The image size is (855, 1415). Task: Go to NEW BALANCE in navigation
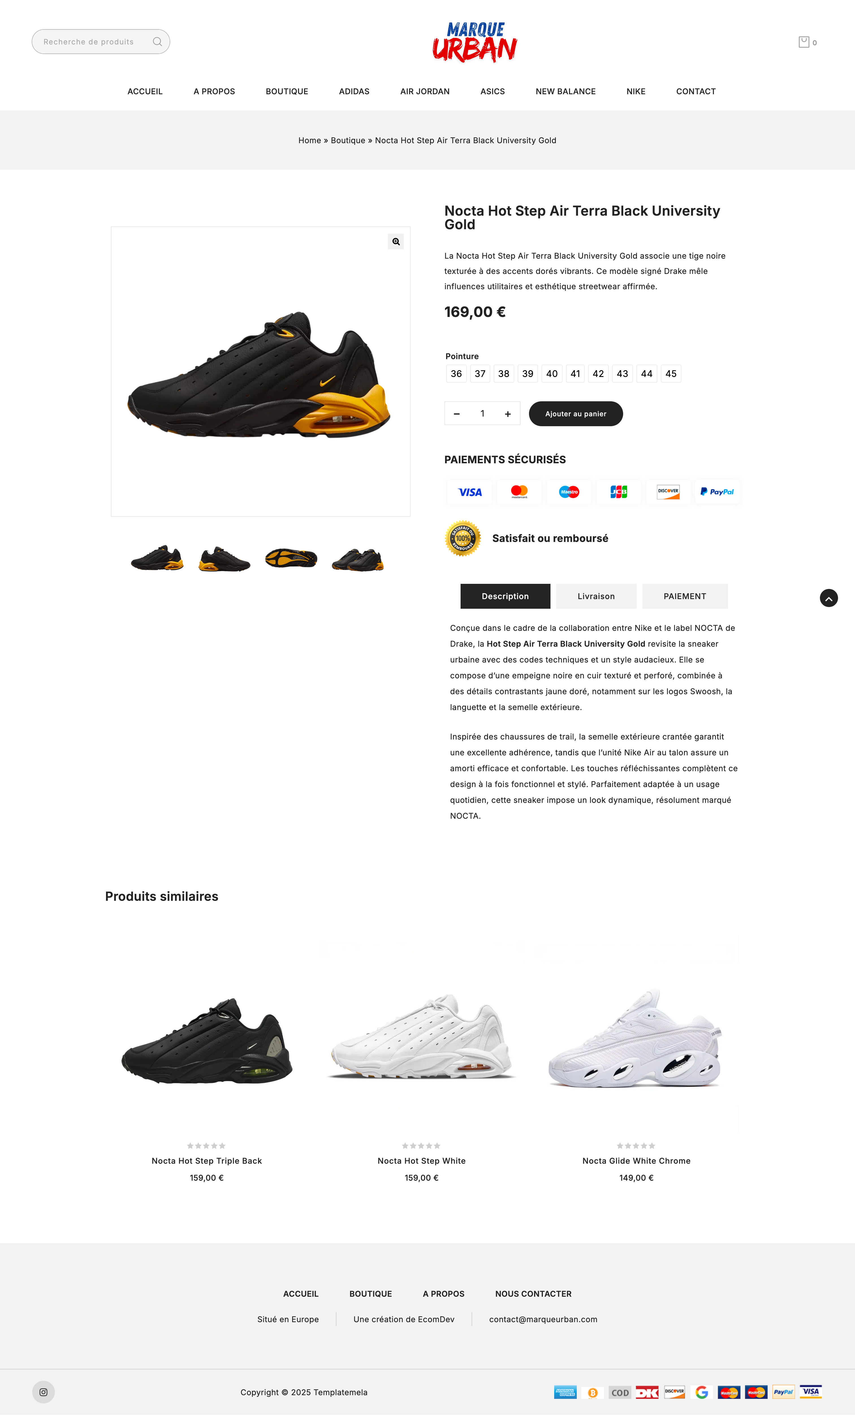coord(566,91)
